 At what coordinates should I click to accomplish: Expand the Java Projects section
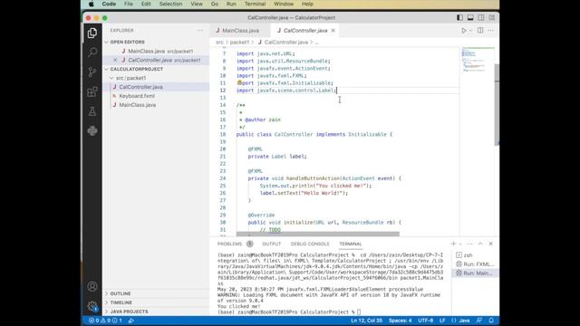click(129, 312)
